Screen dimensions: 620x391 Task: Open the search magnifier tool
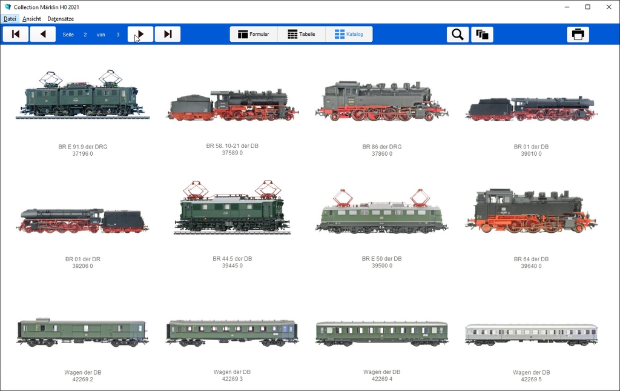click(458, 35)
